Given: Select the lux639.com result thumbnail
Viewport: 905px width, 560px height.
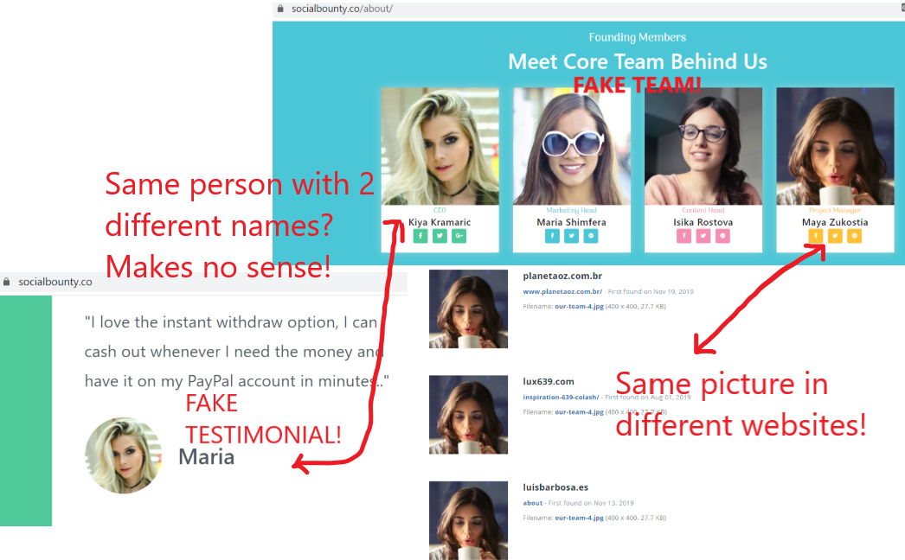Looking at the screenshot, I should [x=468, y=415].
